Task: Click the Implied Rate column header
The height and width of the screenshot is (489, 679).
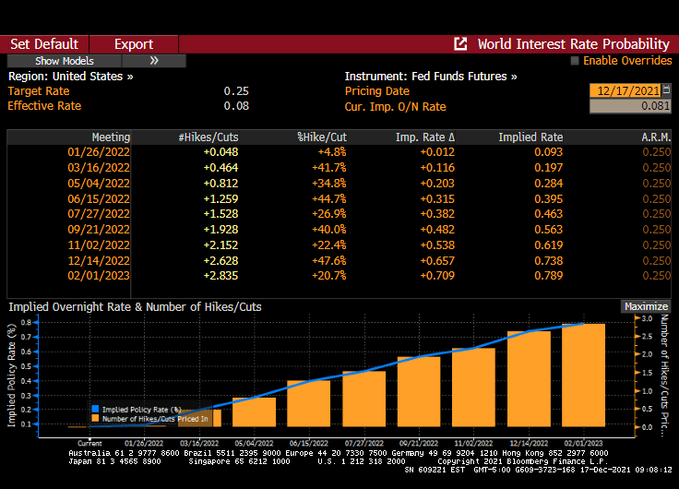Action: pos(530,137)
